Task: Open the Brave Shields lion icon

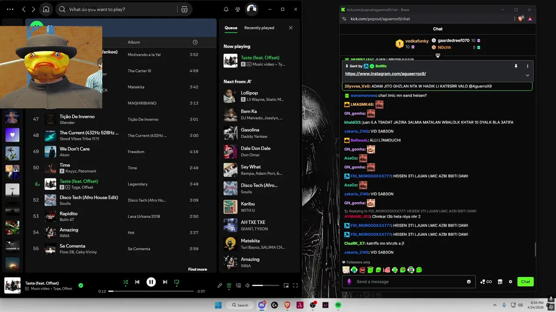Action: point(521,19)
